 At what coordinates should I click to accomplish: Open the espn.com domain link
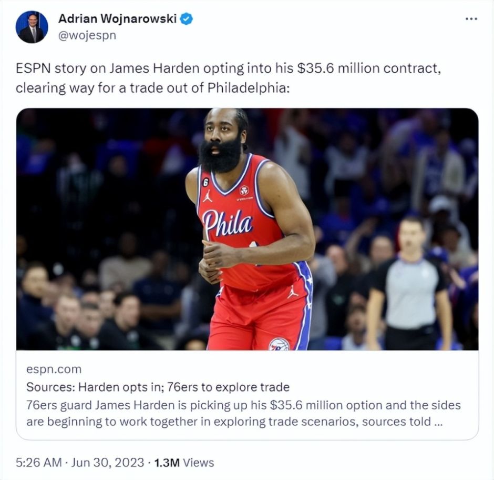pos(54,369)
